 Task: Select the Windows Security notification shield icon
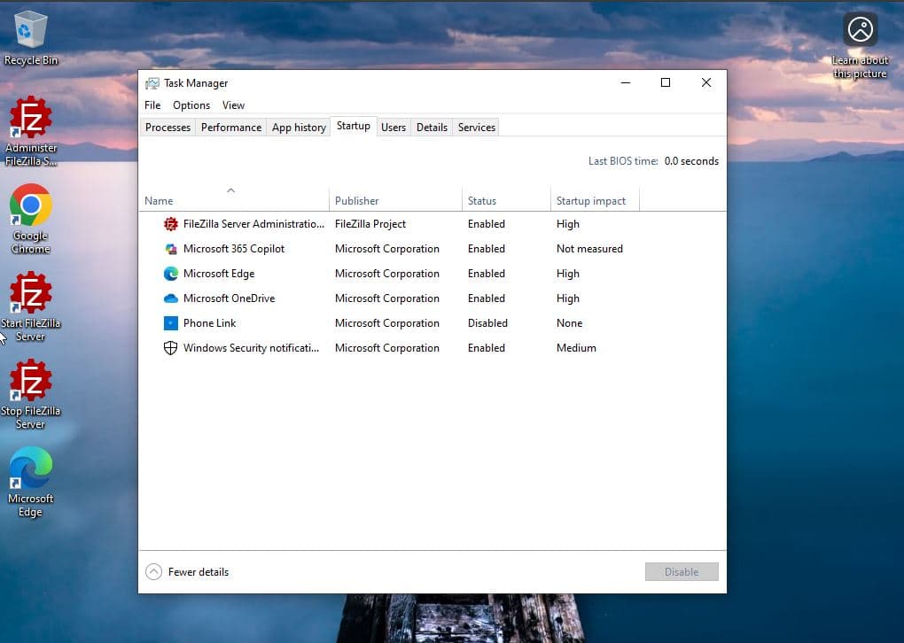coord(171,348)
